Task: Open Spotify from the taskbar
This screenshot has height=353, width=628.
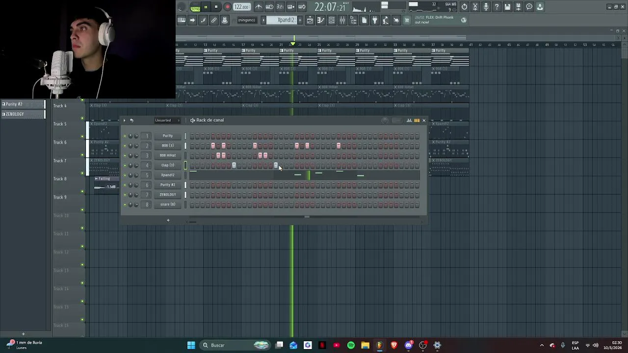Action: tap(351, 345)
